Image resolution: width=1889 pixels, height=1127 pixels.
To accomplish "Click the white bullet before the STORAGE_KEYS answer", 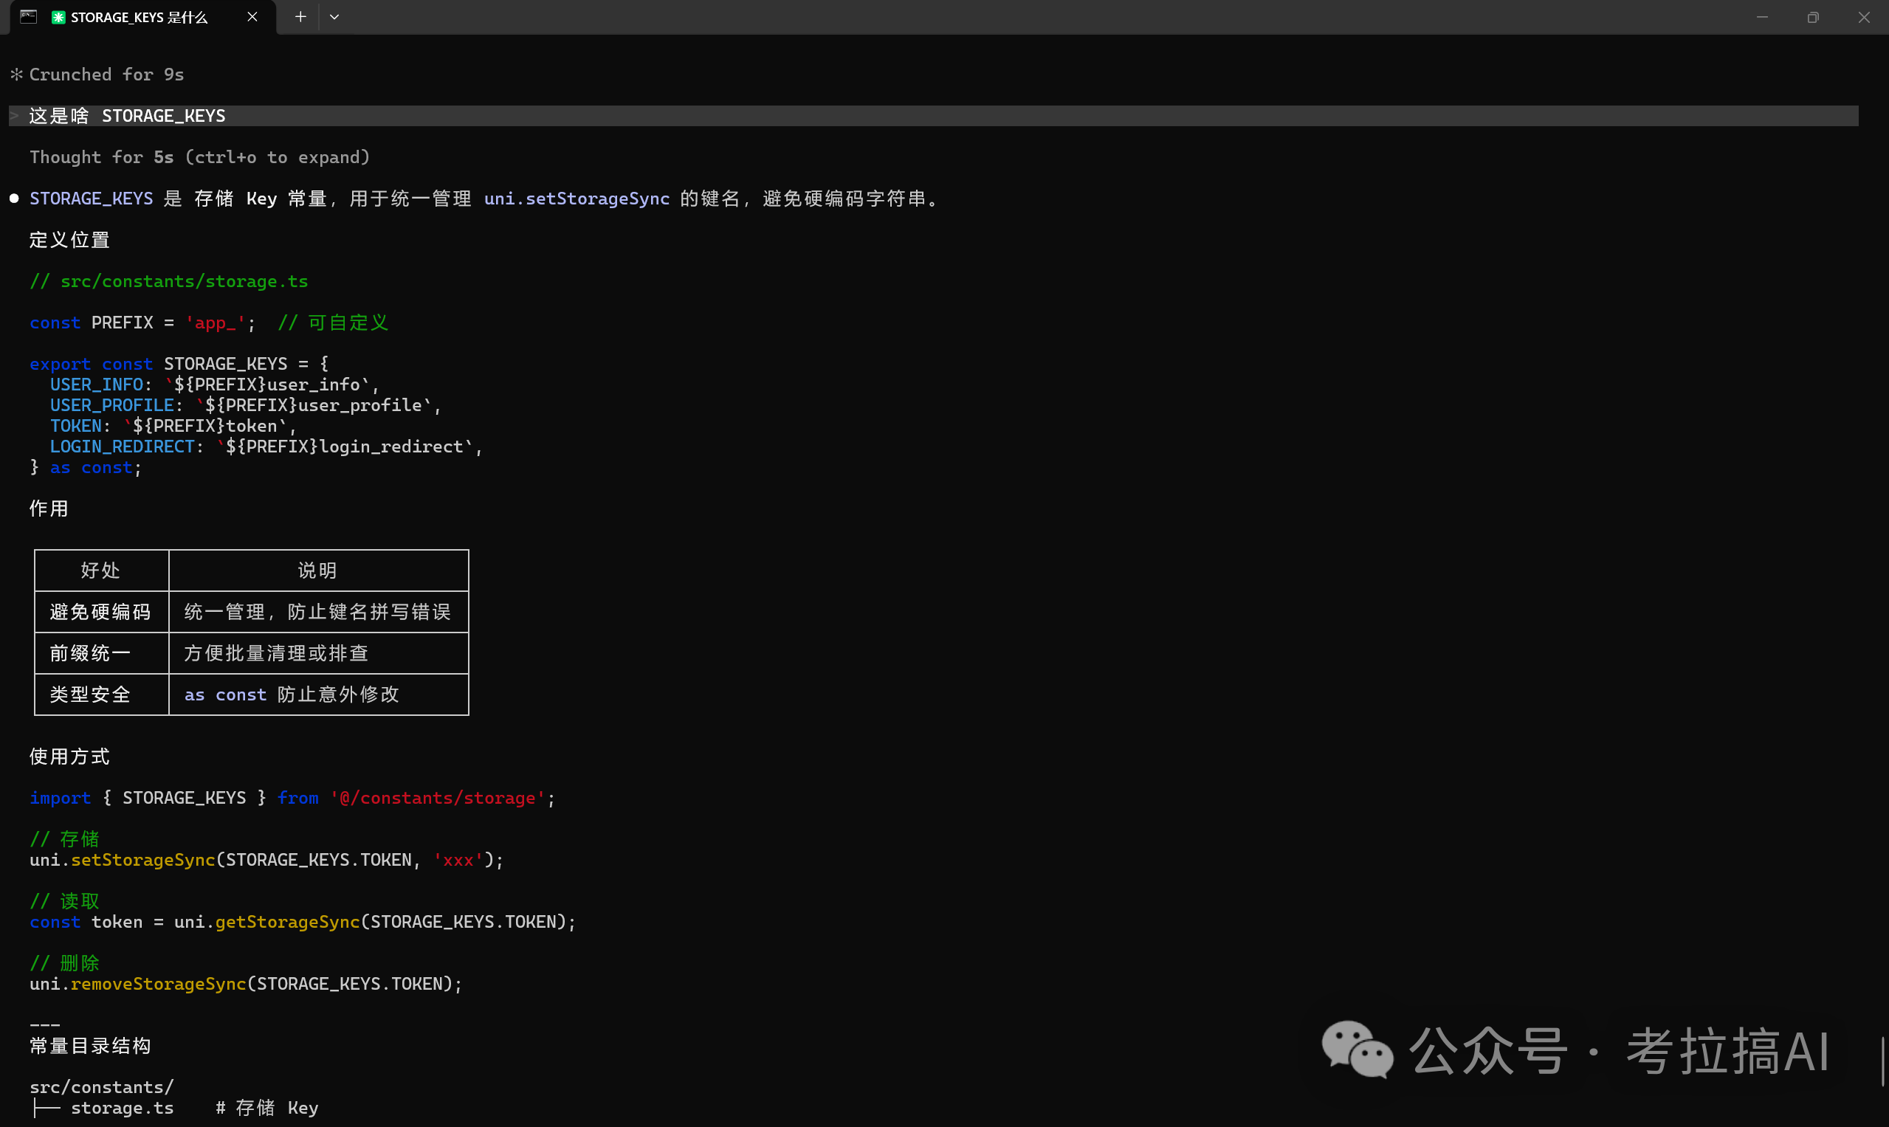I will [x=15, y=199].
